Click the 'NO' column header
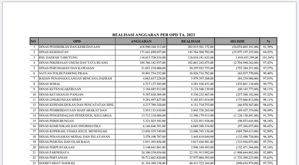This screenshot has width=299, height=165. tap(33, 41)
